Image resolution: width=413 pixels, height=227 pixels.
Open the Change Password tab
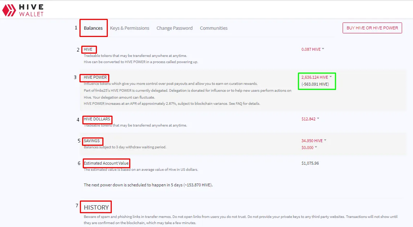click(x=174, y=28)
